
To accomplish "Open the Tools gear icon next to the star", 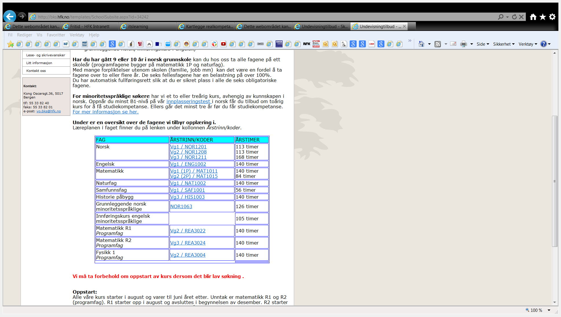I will tap(552, 17).
